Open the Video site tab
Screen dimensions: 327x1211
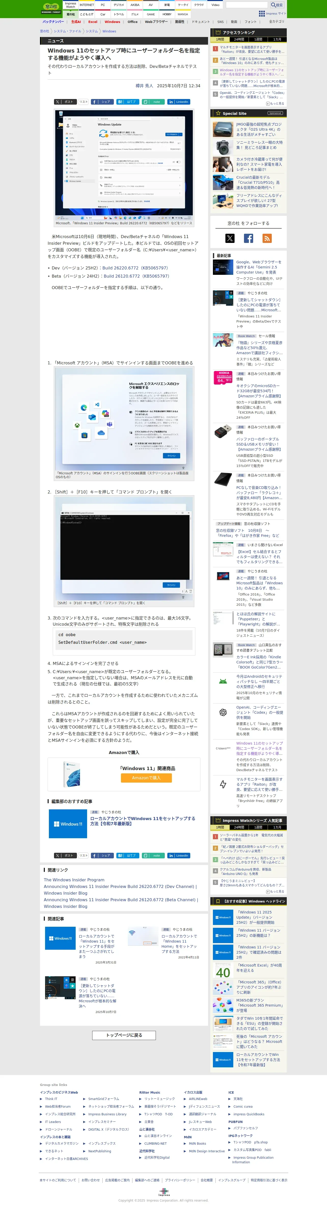[215, 5]
